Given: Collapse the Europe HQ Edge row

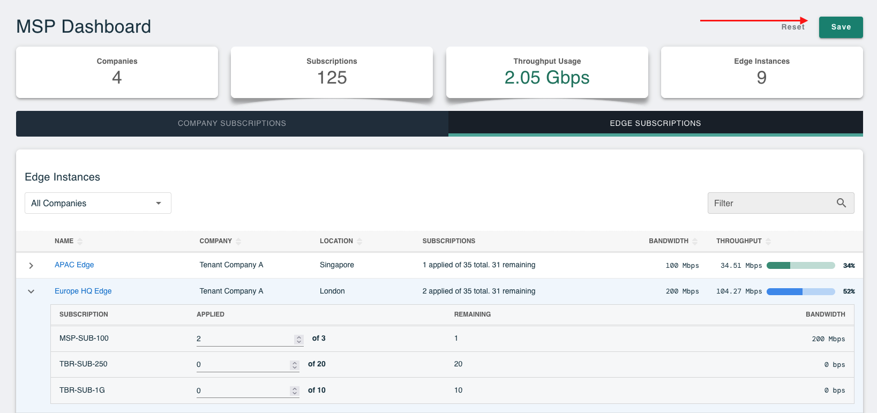Looking at the screenshot, I should tap(31, 291).
